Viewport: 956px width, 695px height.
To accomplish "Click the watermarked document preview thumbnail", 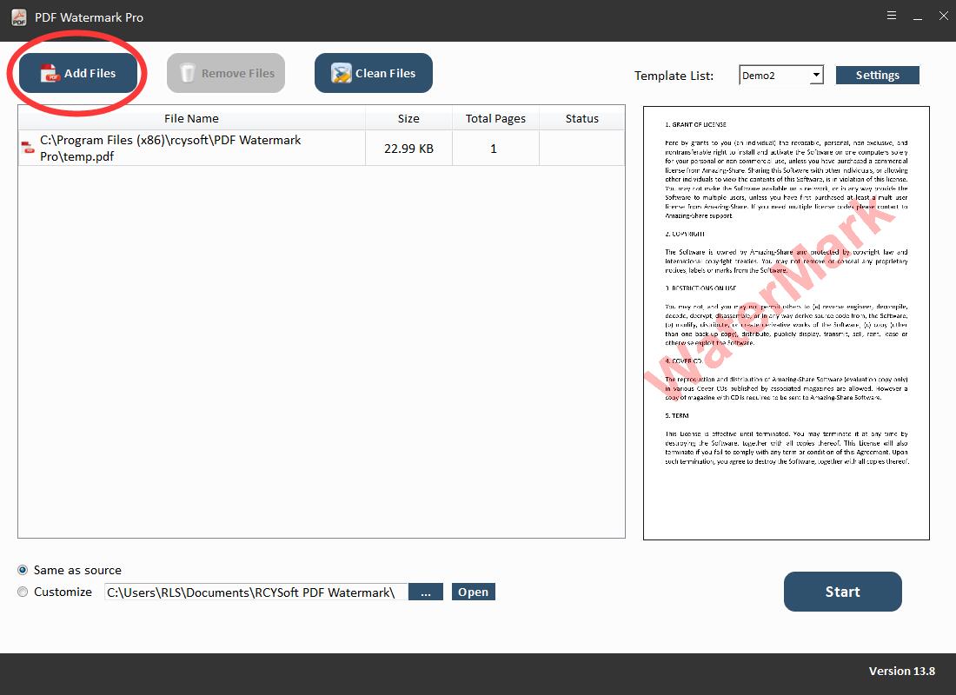I will pyautogui.click(x=786, y=323).
